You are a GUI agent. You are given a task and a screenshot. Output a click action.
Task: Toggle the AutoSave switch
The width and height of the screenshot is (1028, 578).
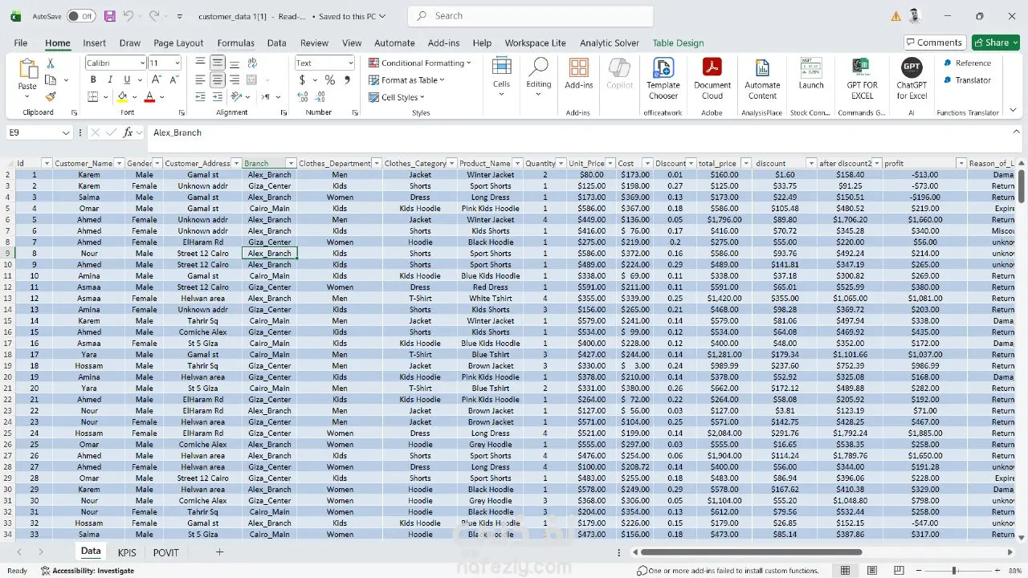tap(80, 16)
